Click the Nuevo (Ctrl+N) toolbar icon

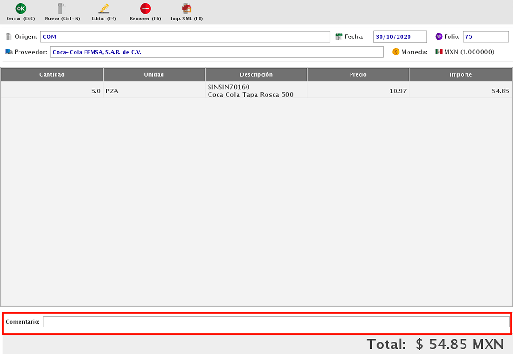coord(62,9)
